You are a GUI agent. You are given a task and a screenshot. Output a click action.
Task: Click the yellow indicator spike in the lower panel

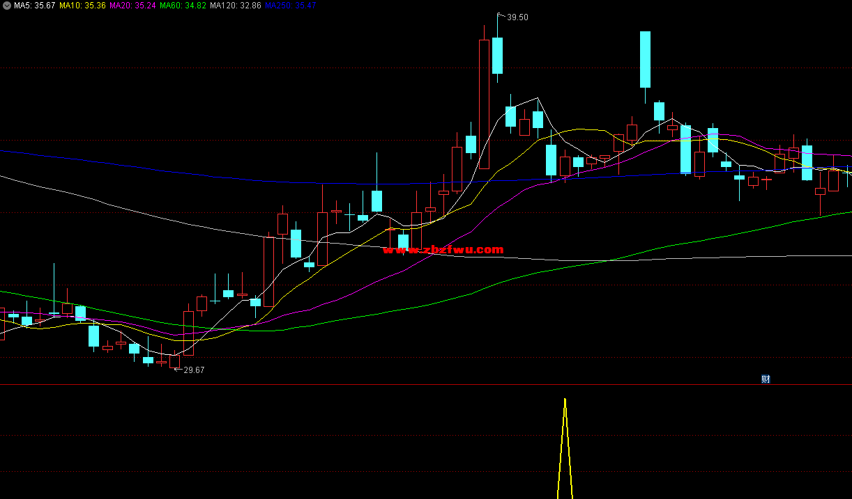(565, 448)
